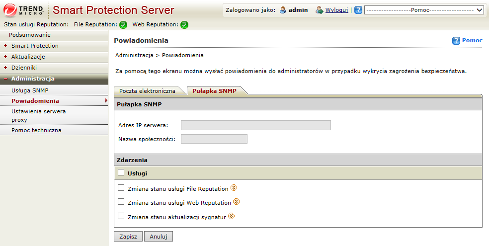Click the File Reputation green status icon

123,25
